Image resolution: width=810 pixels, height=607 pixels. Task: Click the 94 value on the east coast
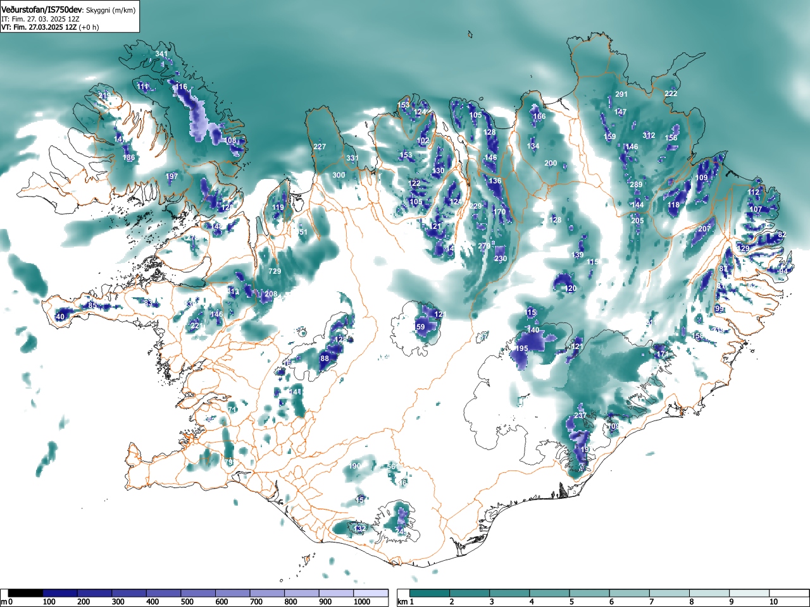pos(783,271)
